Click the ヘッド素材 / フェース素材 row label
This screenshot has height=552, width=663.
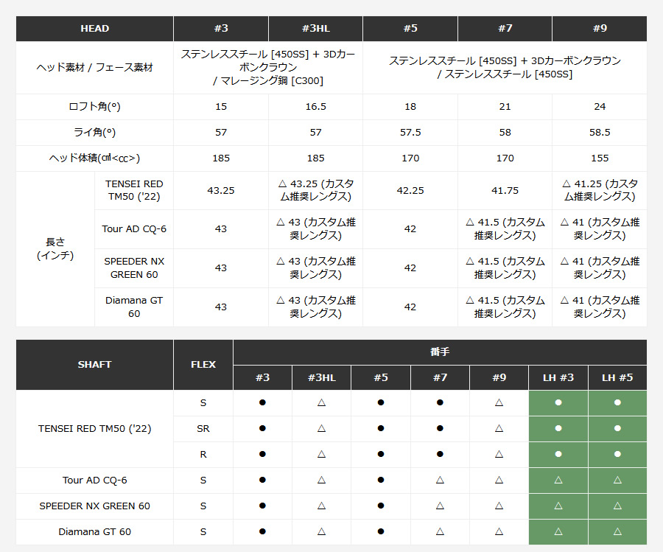[95, 67]
